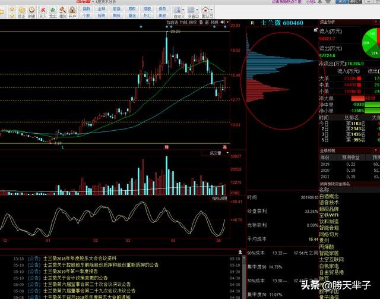The height and width of the screenshot is (299, 380).
Task: Open the 期货 futures tab
Action: (117, 15)
